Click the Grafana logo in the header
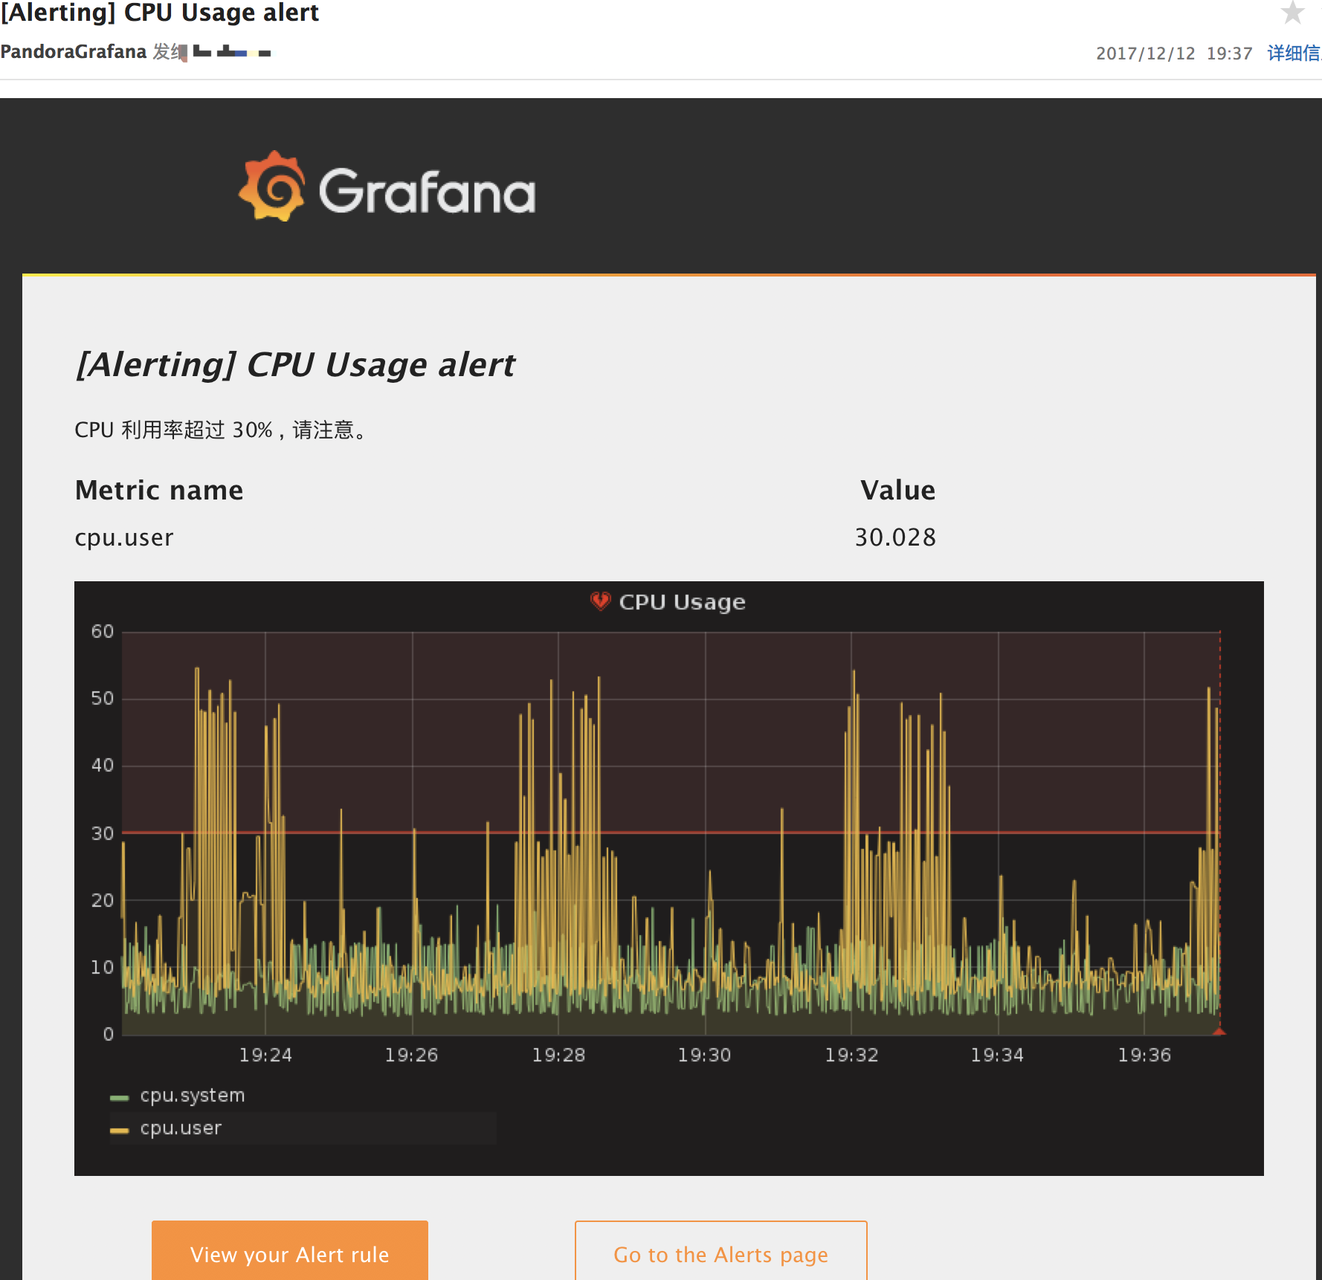The height and width of the screenshot is (1280, 1322). tap(387, 187)
